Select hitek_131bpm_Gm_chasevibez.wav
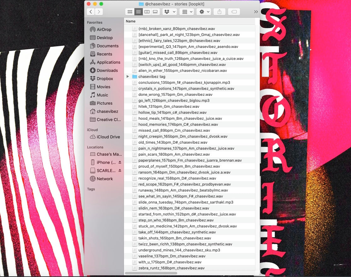Image resolution: width=351 pixels, height=277 pixels. click(x=190, y=107)
